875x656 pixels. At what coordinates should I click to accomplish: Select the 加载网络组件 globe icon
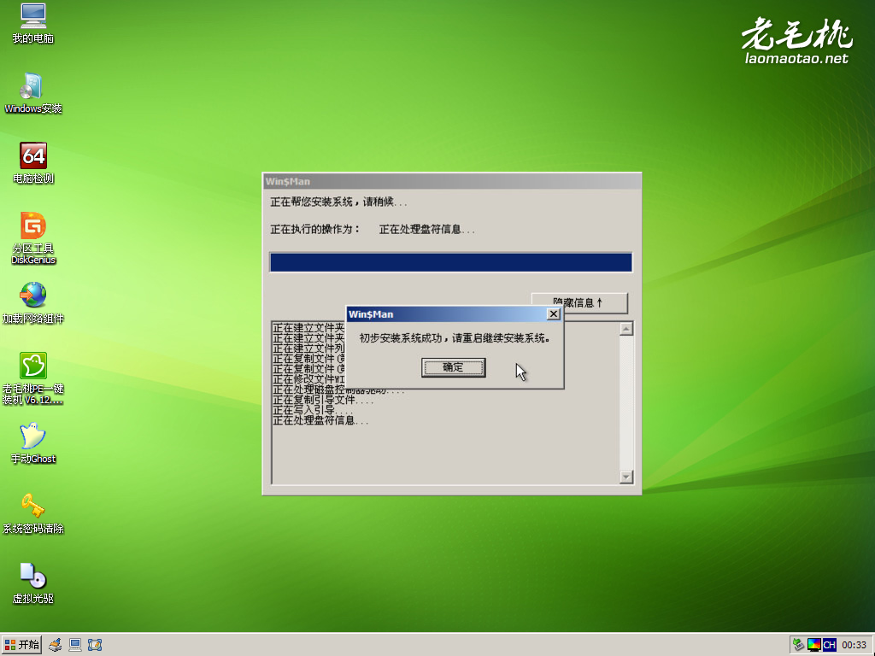[x=33, y=303]
